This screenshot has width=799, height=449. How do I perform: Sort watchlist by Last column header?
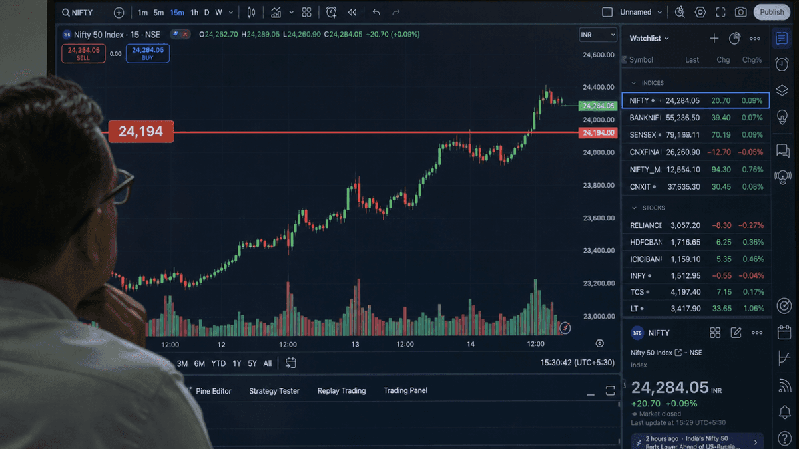coord(692,59)
